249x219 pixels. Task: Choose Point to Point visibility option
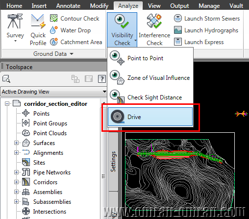(x=150, y=58)
